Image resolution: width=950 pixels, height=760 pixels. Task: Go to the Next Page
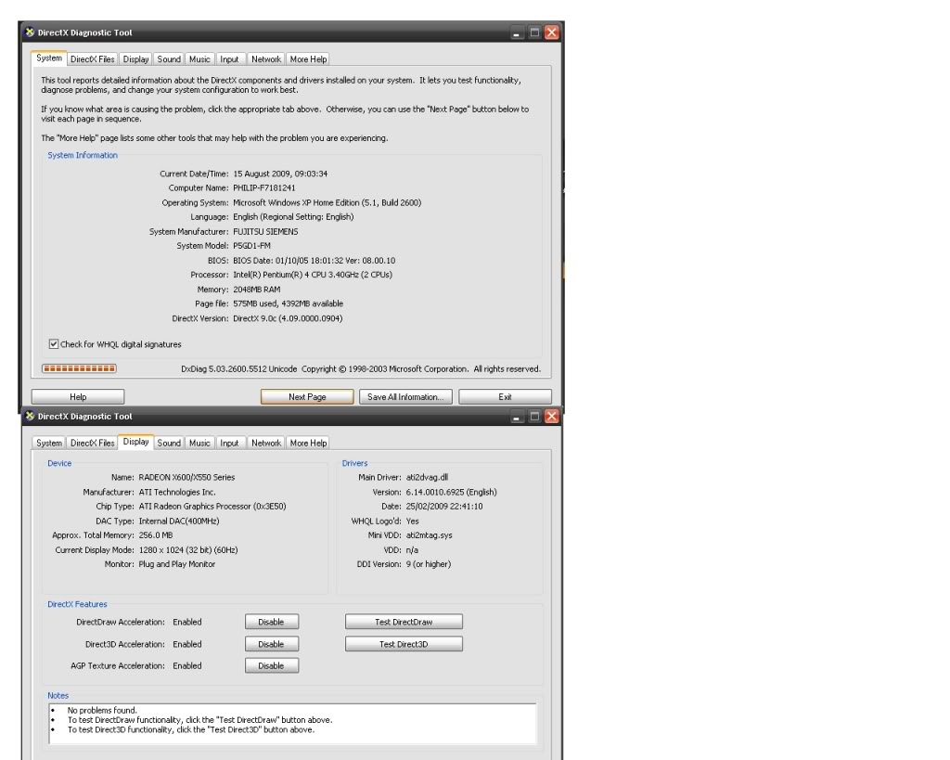coord(307,397)
